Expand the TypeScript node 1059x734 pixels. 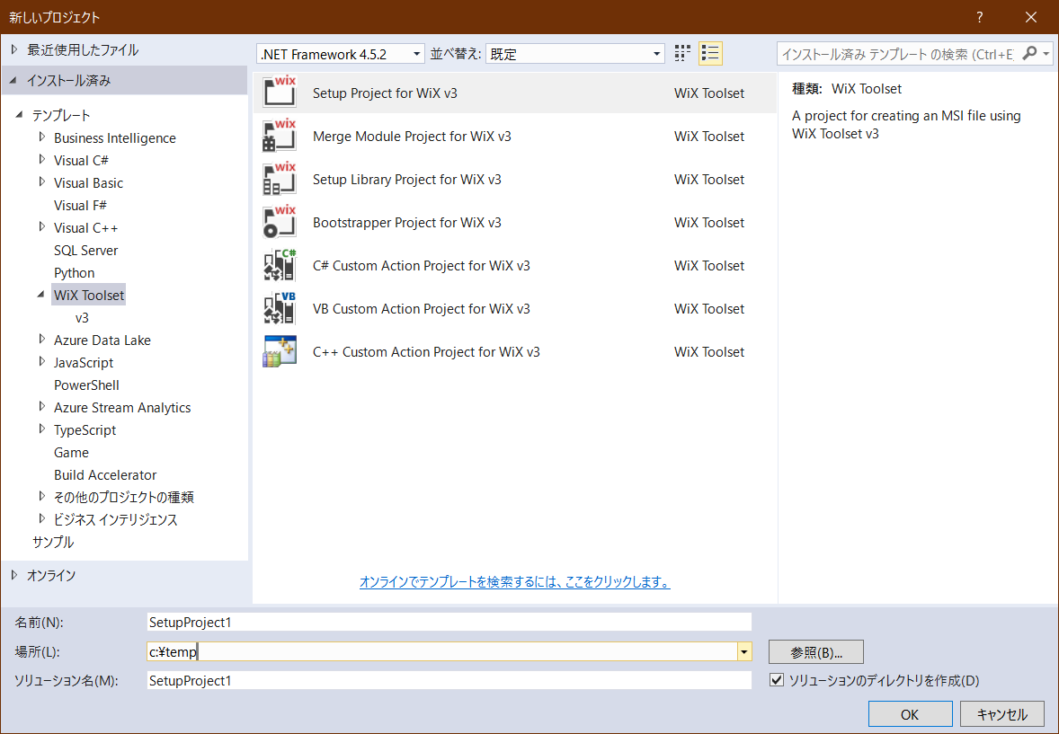pos(42,429)
